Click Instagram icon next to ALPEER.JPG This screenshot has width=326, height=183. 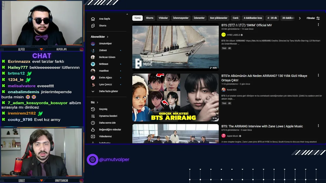click(82, 49)
